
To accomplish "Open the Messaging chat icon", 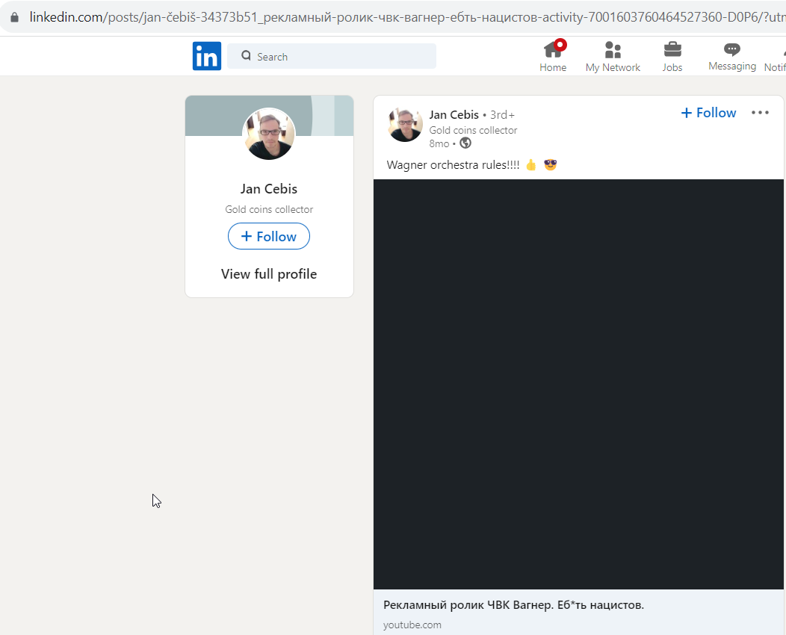I will 732,56.
